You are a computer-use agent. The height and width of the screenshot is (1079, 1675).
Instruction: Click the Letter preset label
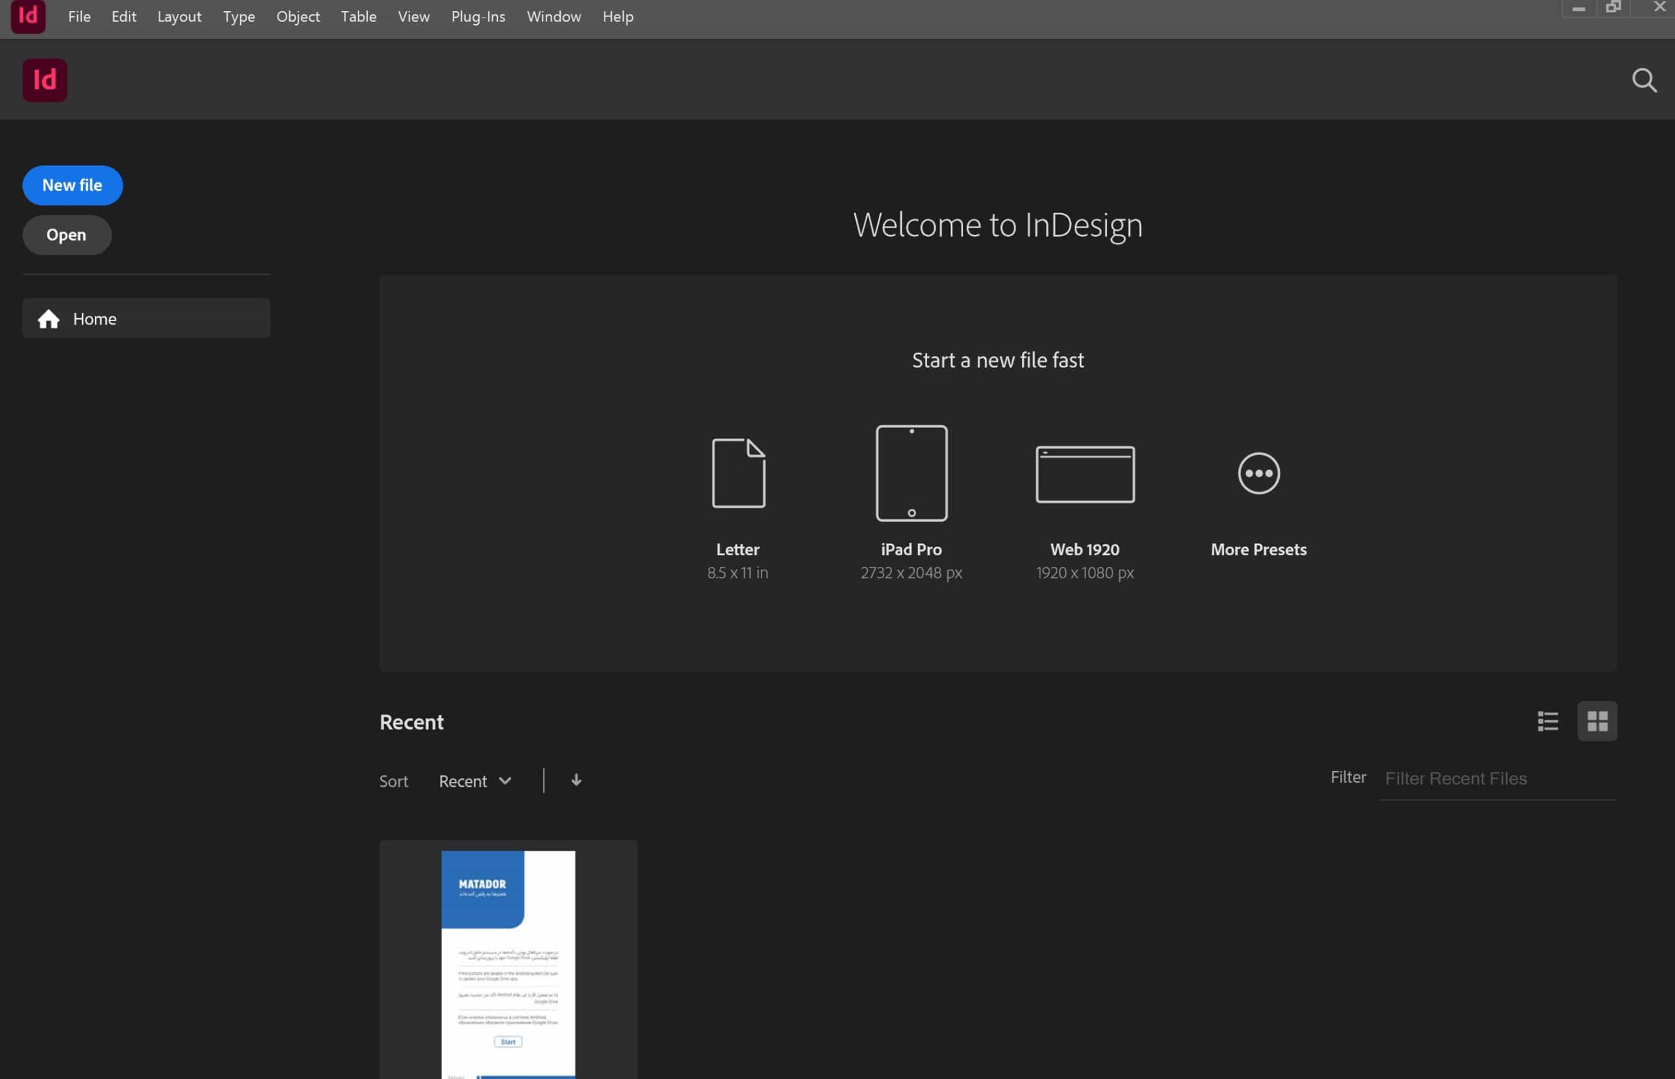(x=737, y=549)
